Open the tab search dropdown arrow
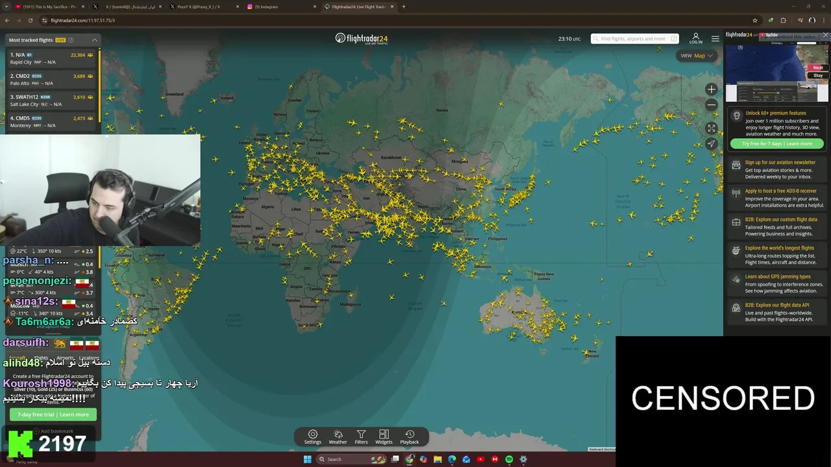Viewport: 831px width, 467px height. click(6, 6)
